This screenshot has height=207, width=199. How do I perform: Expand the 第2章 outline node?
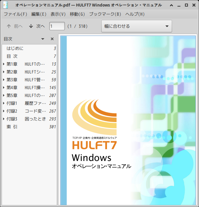[x=4, y=72]
